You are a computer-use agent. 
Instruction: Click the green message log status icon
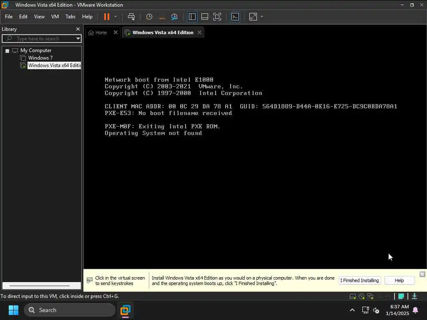coord(401,296)
